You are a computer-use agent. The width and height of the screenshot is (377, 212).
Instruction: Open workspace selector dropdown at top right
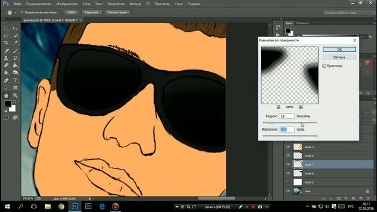point(349,12)
